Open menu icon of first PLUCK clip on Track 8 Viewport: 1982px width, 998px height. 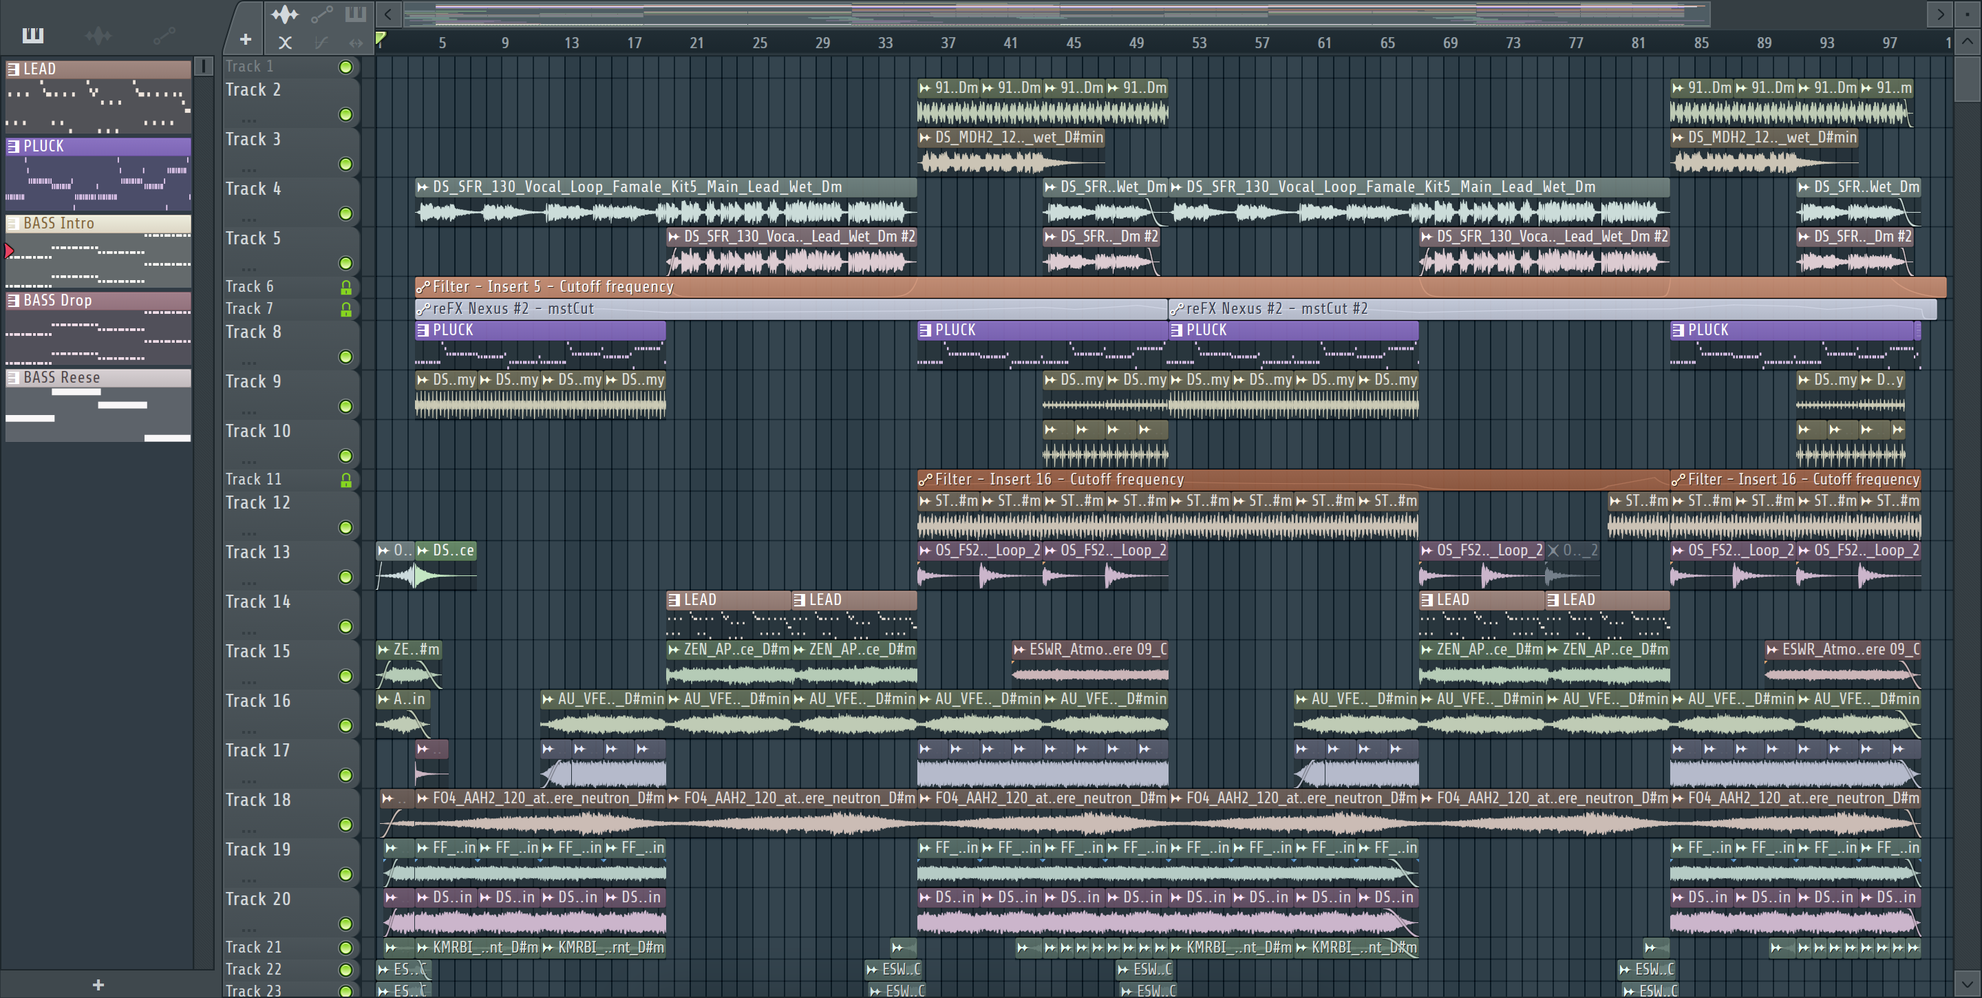pos(423,330)
